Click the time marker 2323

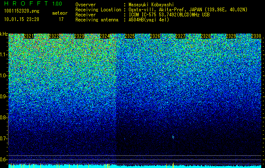point(79,36)
